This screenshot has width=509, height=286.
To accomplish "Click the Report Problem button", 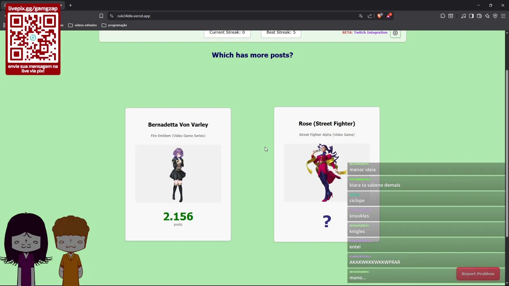I will [478, 274].
